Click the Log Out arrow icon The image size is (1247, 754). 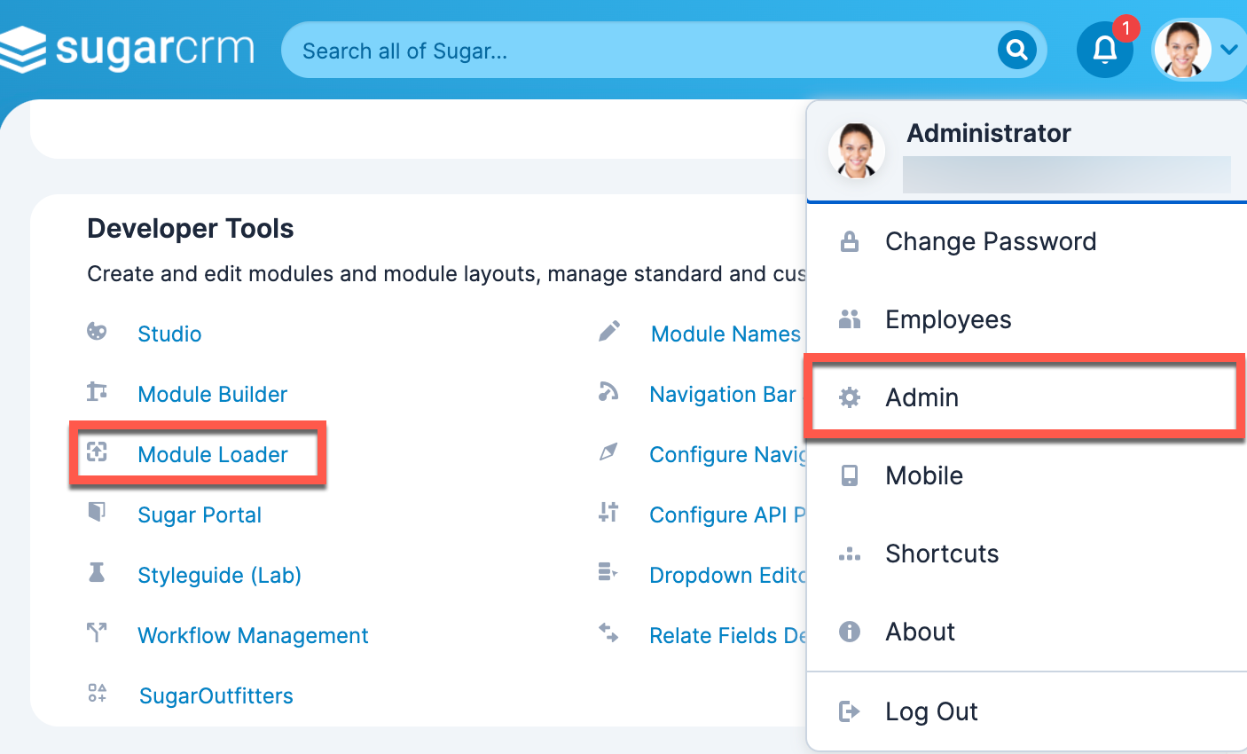coord(850,711)
